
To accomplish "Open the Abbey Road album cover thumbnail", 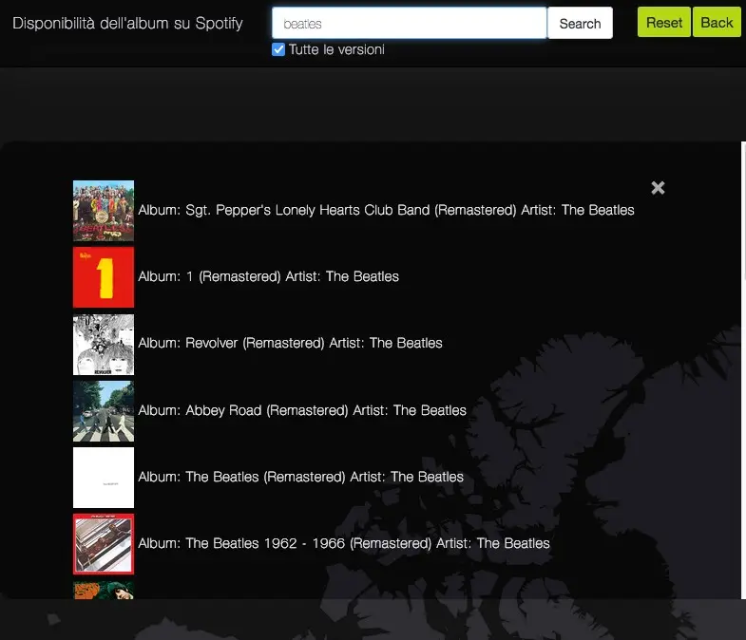I will click(x=104, y=411).
